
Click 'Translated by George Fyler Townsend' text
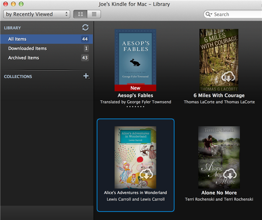point(135,102)
